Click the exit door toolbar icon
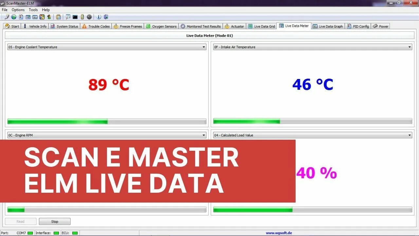The height and width of the screenshot is (236, 419). (106, 17)
